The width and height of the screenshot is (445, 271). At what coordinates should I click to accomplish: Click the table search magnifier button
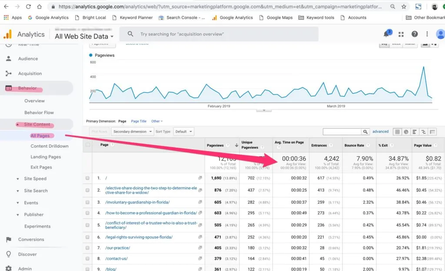pos(365,132)
